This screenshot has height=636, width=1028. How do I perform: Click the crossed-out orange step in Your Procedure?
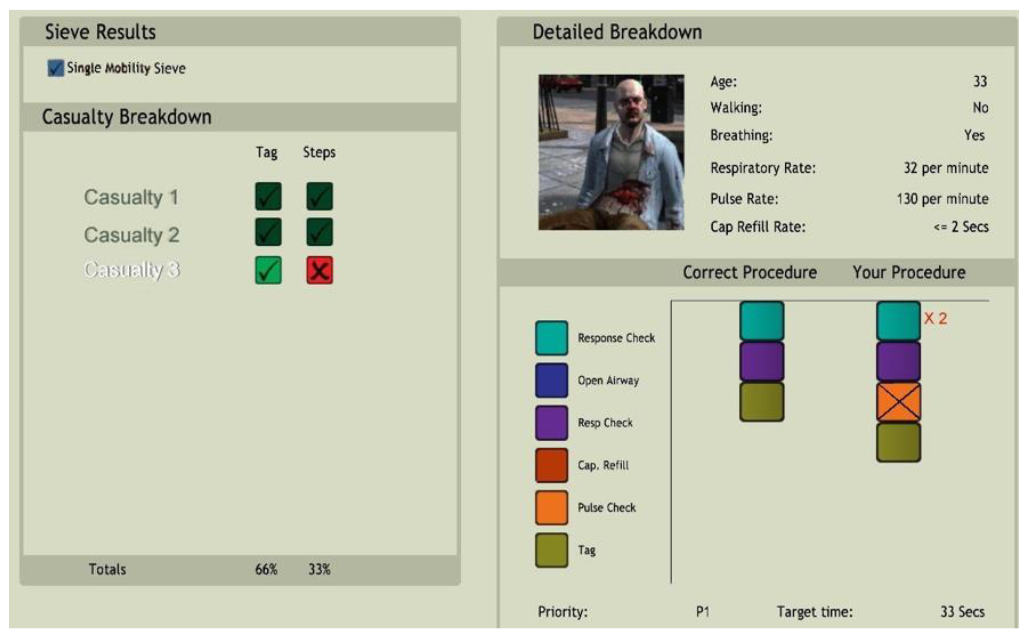(898, 402)
